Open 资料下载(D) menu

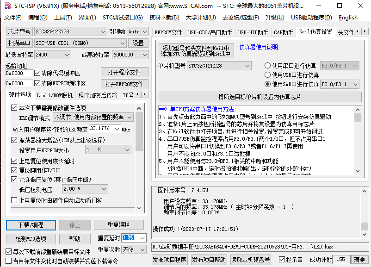tap(164, 18)
